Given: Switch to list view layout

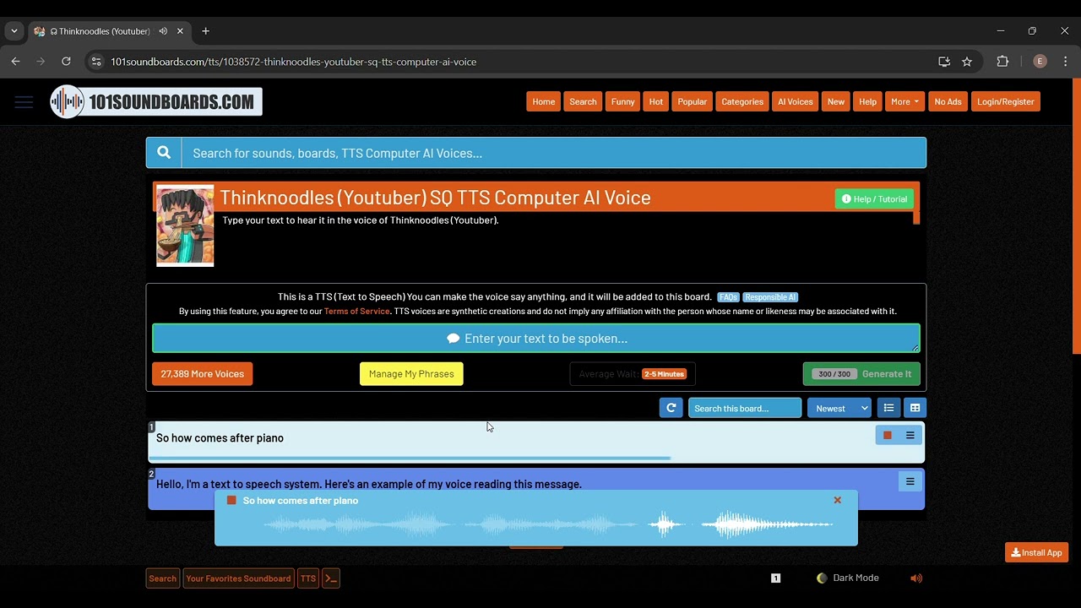Looking at the screenshot, I should [888, 408].
